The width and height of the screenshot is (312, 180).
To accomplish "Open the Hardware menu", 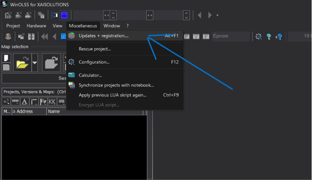I will (36, 26).
